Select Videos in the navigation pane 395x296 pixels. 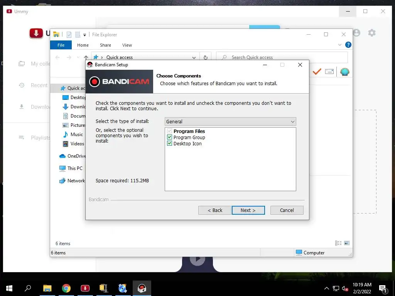click(x=74, y=144)
